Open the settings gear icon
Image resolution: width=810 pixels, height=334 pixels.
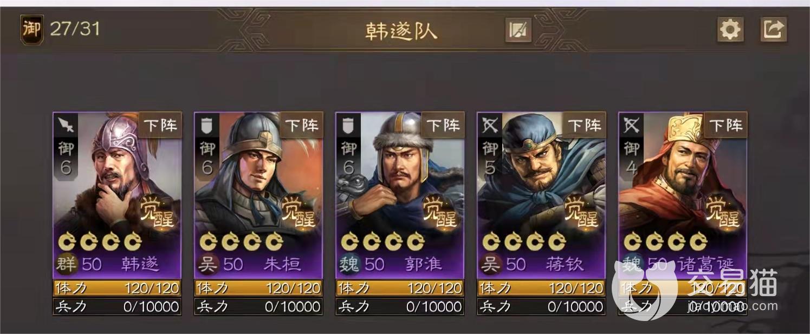[x=730, y=29]
